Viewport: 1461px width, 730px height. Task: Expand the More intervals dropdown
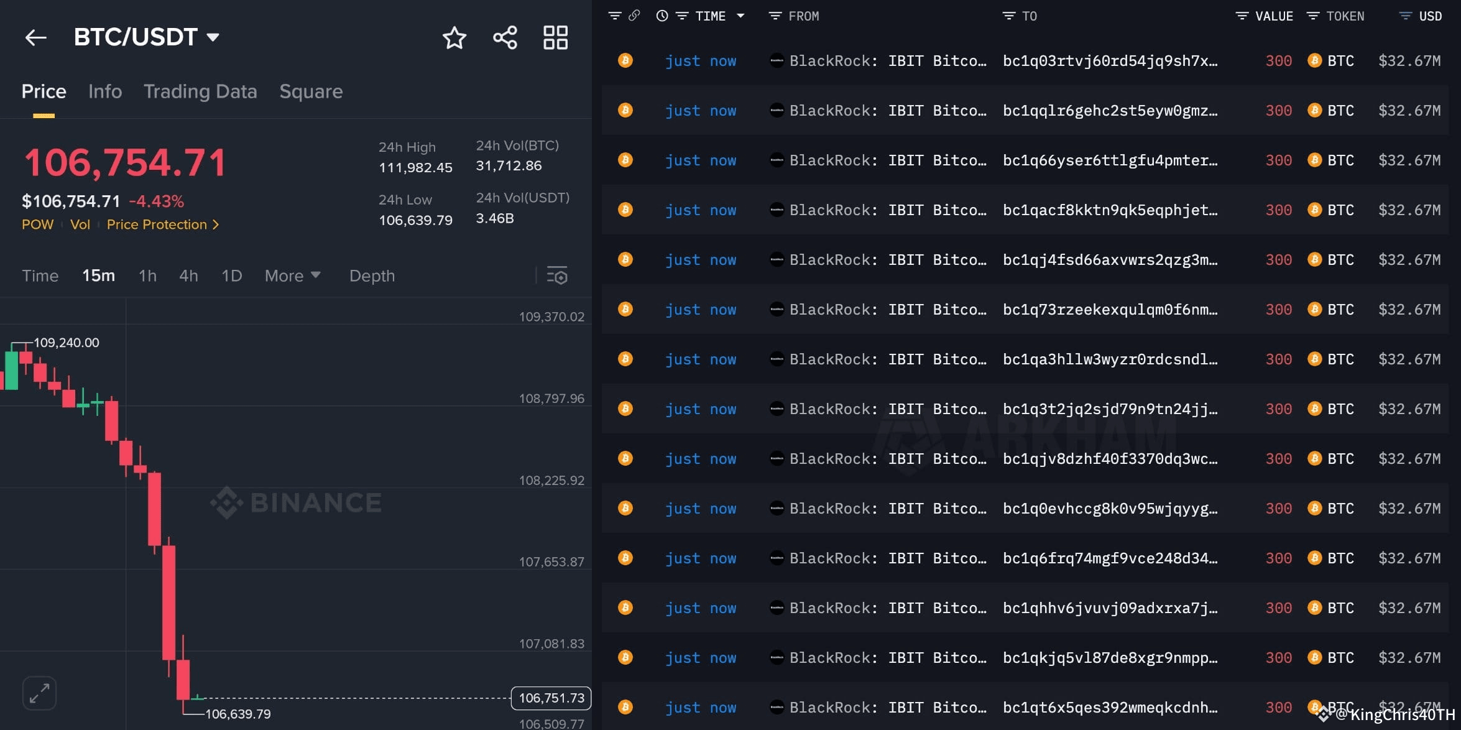point(292,275)
